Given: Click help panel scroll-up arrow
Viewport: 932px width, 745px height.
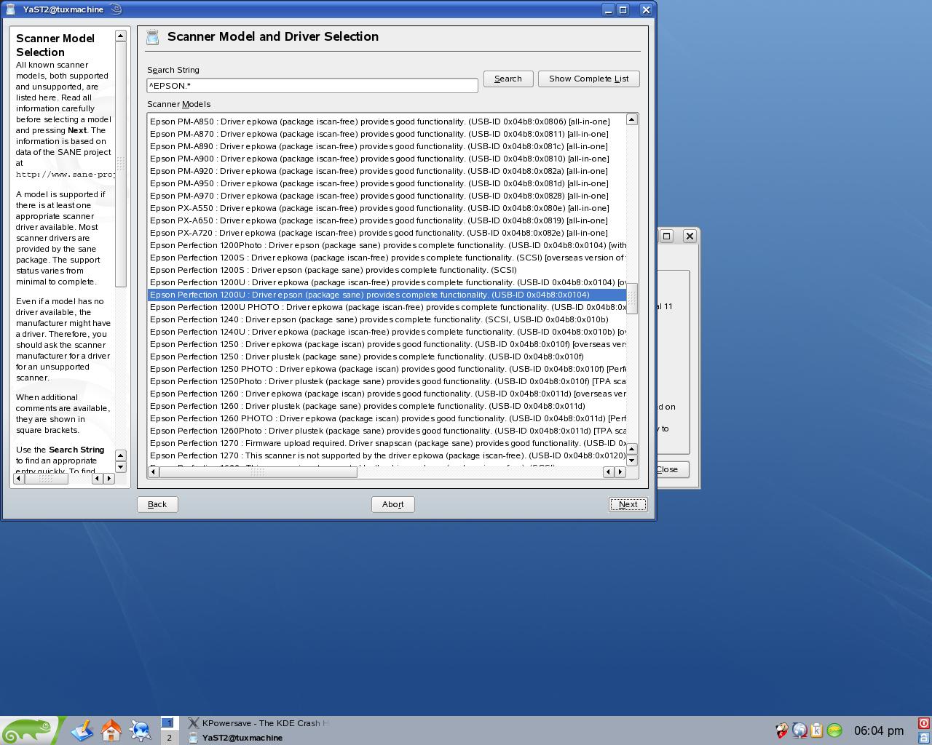Looking at the screenshot, I should point(121,36).
